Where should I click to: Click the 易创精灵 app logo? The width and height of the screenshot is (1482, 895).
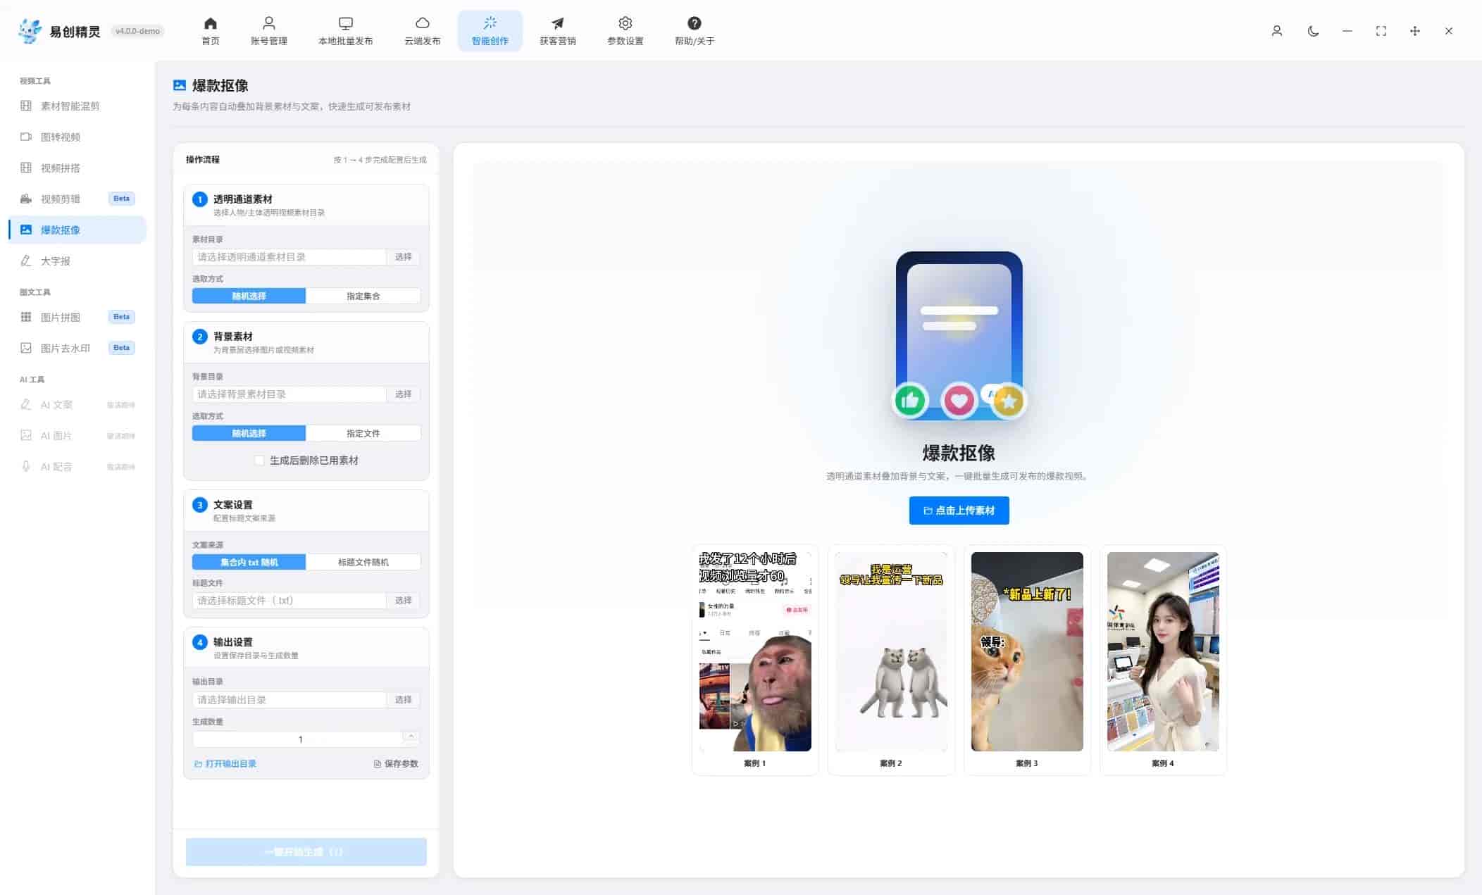click(30, 31)
